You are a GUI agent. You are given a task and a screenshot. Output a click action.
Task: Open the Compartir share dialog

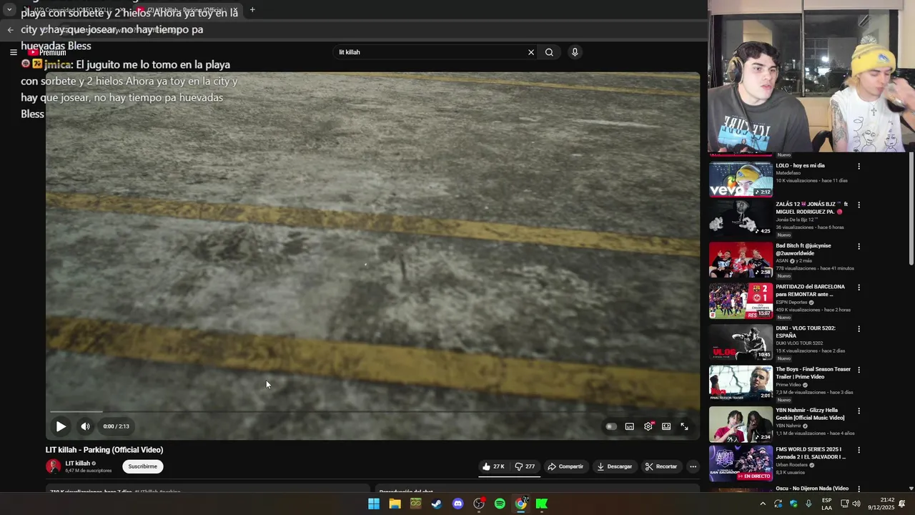(x=565, y=466)
